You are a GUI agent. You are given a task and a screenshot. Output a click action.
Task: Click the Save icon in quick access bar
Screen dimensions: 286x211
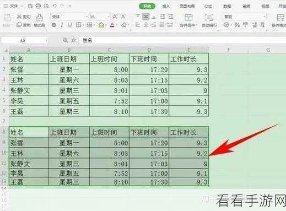tap(30, 6)
